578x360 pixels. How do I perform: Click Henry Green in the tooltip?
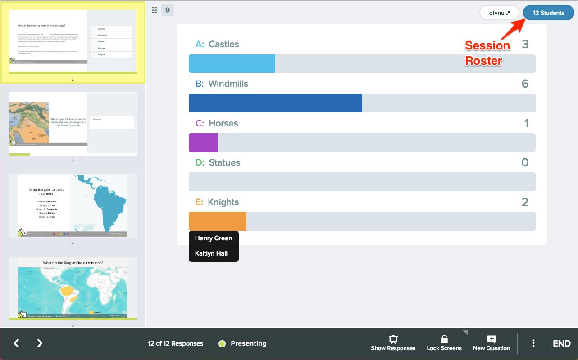coord(214,238)
